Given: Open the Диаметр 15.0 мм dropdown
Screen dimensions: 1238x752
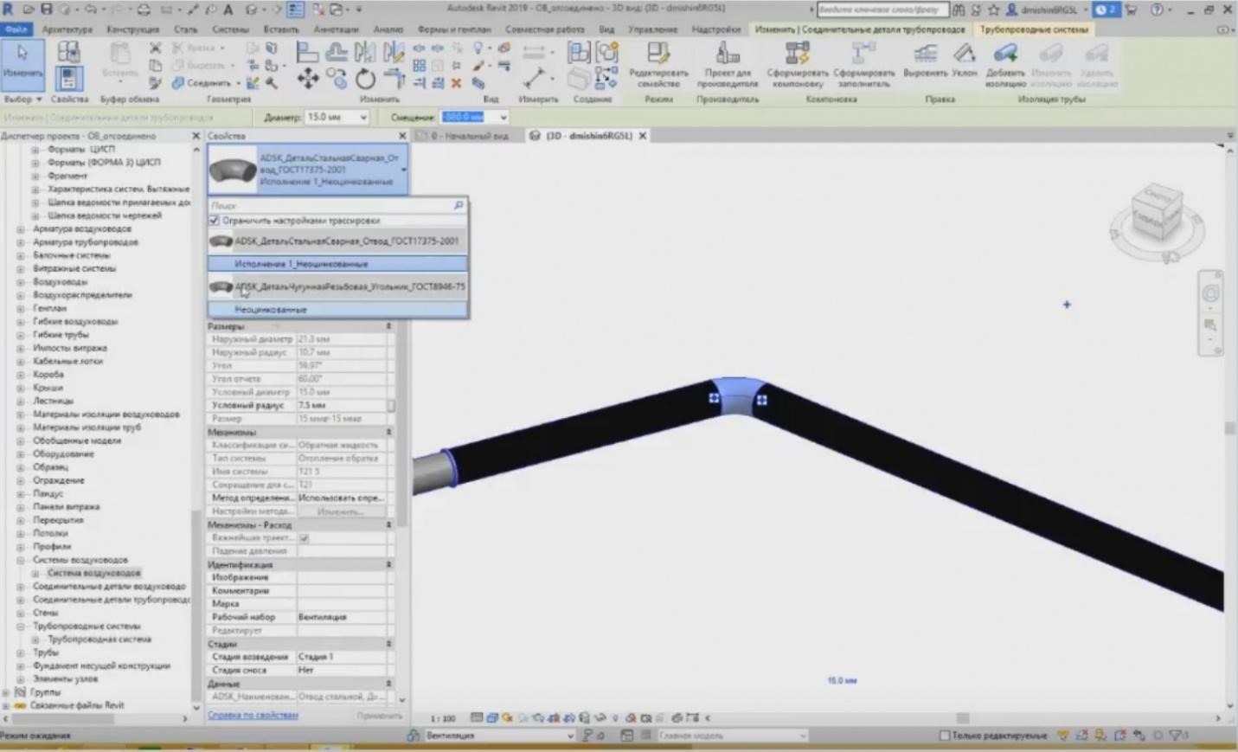Looking at the screenshot, I should pos(363,117).
